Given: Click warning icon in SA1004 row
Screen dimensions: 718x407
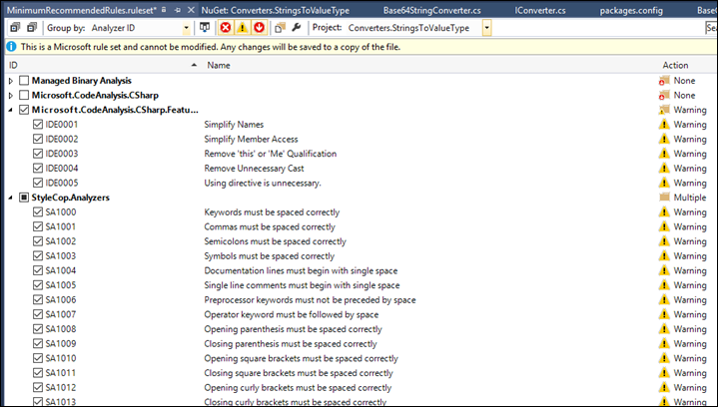Looking at the screenshot, I should [x=664, y=270].
